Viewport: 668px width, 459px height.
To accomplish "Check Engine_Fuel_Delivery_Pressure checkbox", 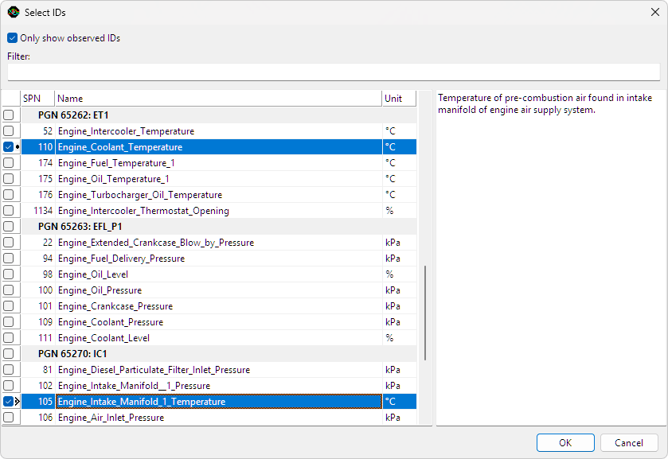I will tap(9, 258).
